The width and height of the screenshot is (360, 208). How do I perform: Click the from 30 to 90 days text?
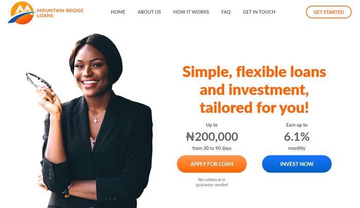tap(212, 148)
